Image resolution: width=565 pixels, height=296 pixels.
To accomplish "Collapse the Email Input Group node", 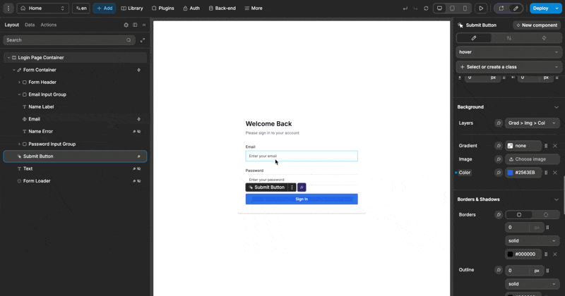I will 19,94.
